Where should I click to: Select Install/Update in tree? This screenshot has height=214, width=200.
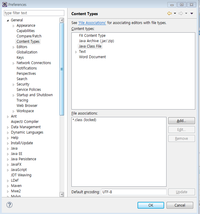(22, 143)
